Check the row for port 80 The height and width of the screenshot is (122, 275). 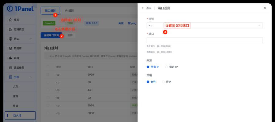[x=48, y=82]
